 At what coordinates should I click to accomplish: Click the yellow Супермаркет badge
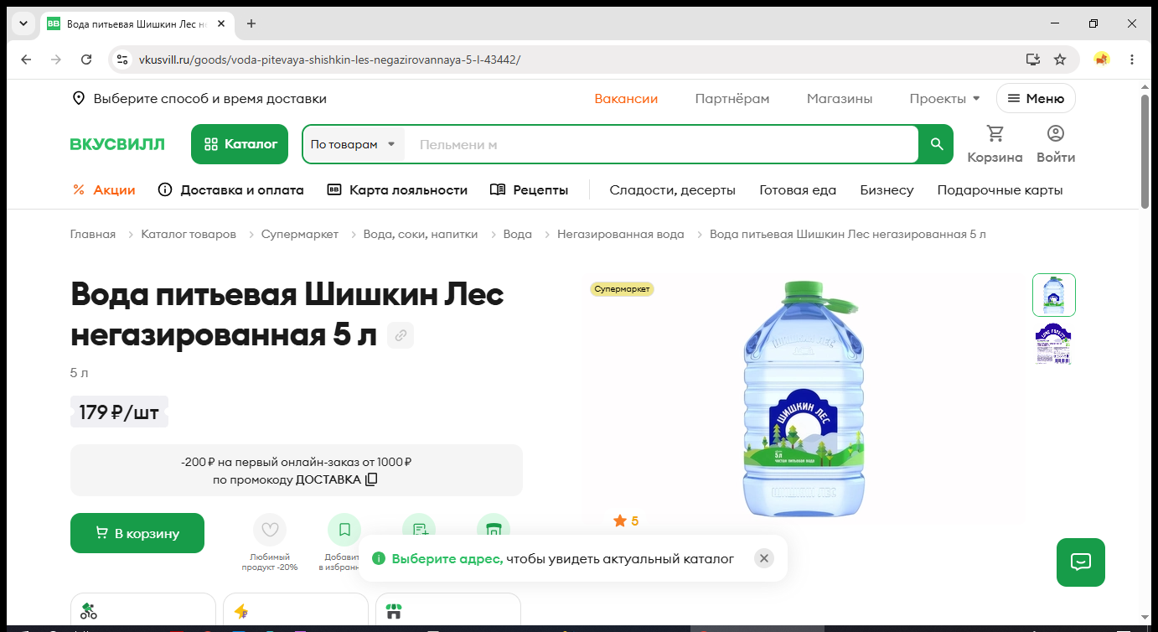623,289
